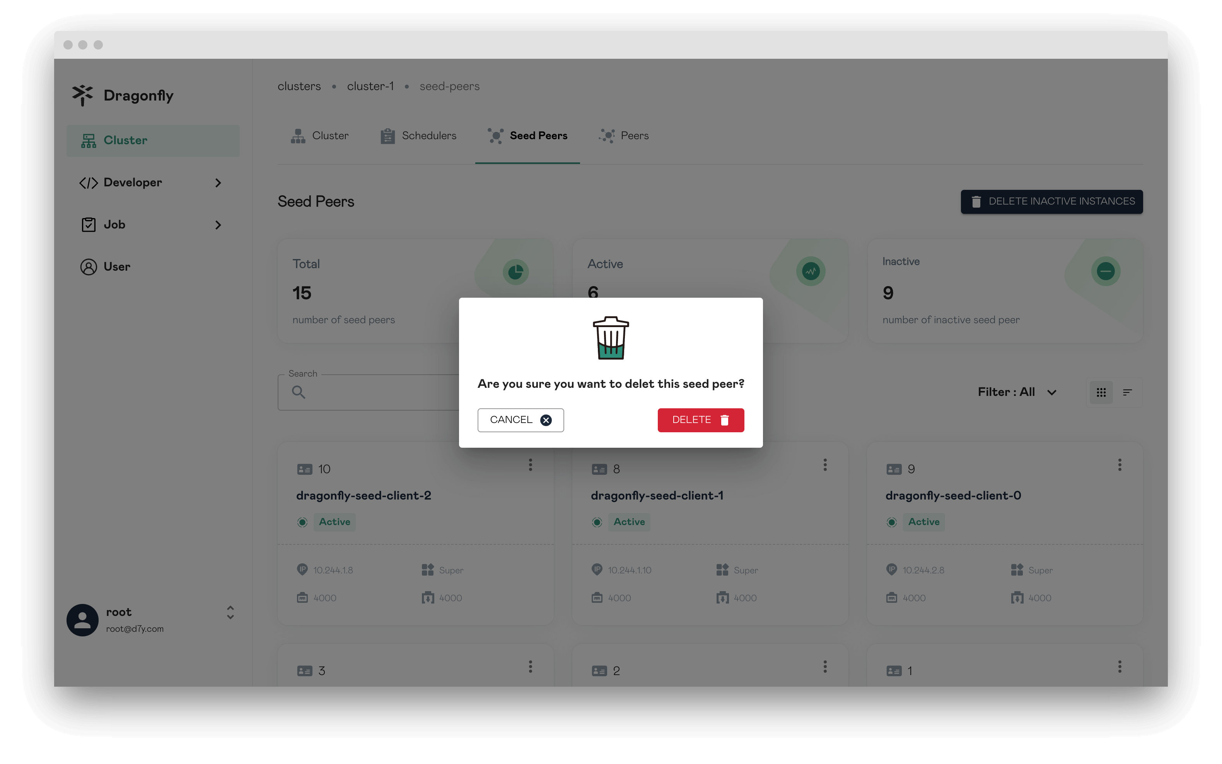Click CANCEL to dismiss the dialog
This screenshot has height=764, width=1222.
pos(521,419)
